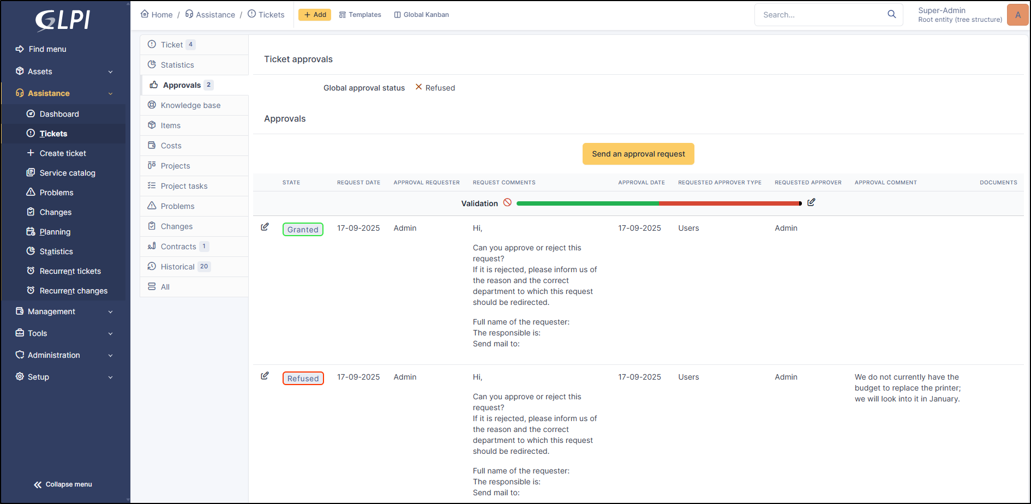
Task: Expand the Assets menu
Action: (x=64, y=71)
